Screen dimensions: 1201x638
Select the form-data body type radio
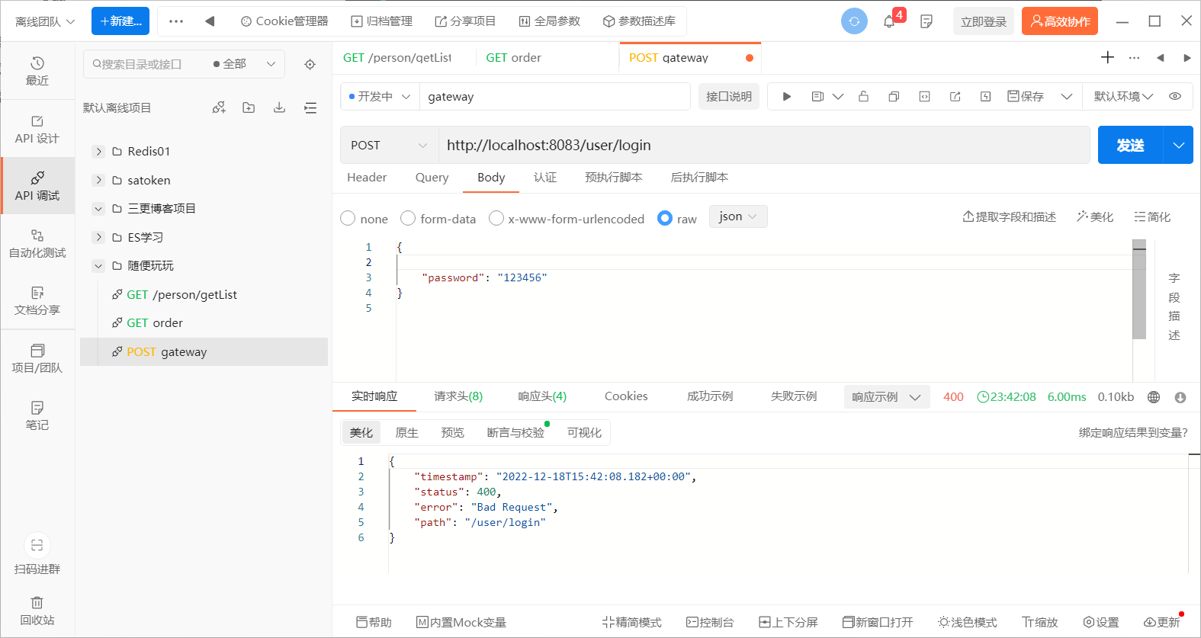pos(408,218)
